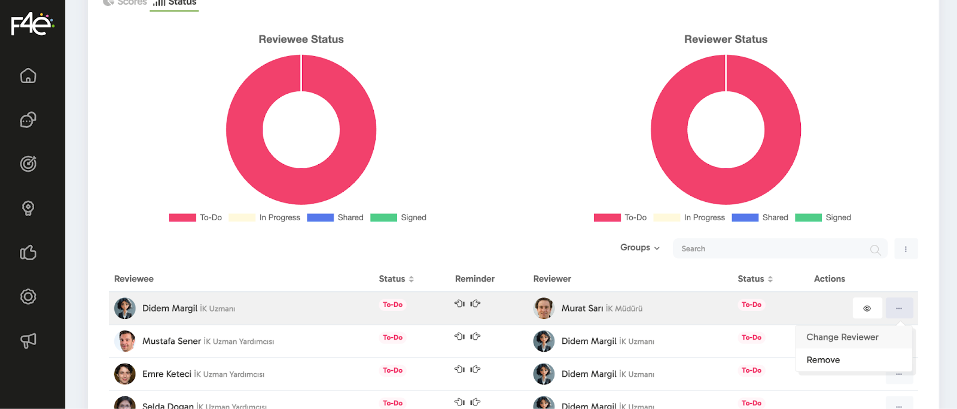
Task: Open row actions menu for Murat Sarı
Action: coord(899,309)
